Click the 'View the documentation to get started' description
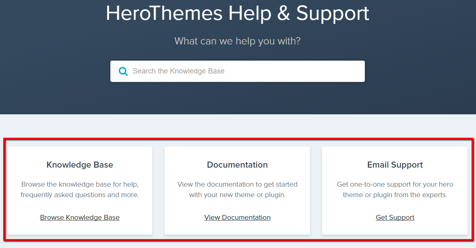 pos(237,189)
